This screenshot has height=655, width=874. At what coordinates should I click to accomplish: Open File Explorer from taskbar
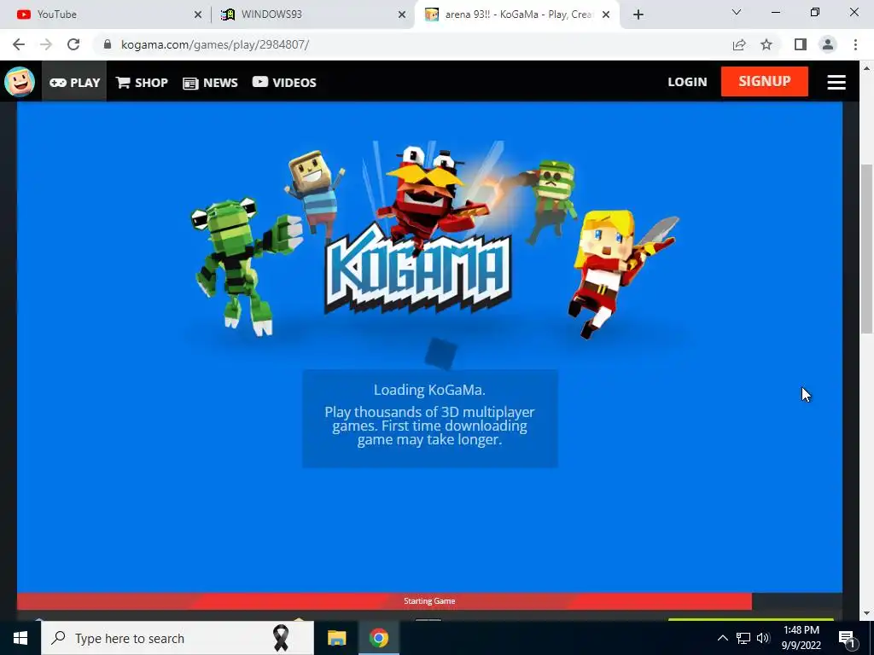pyautogui.click(x=336, y=638)
